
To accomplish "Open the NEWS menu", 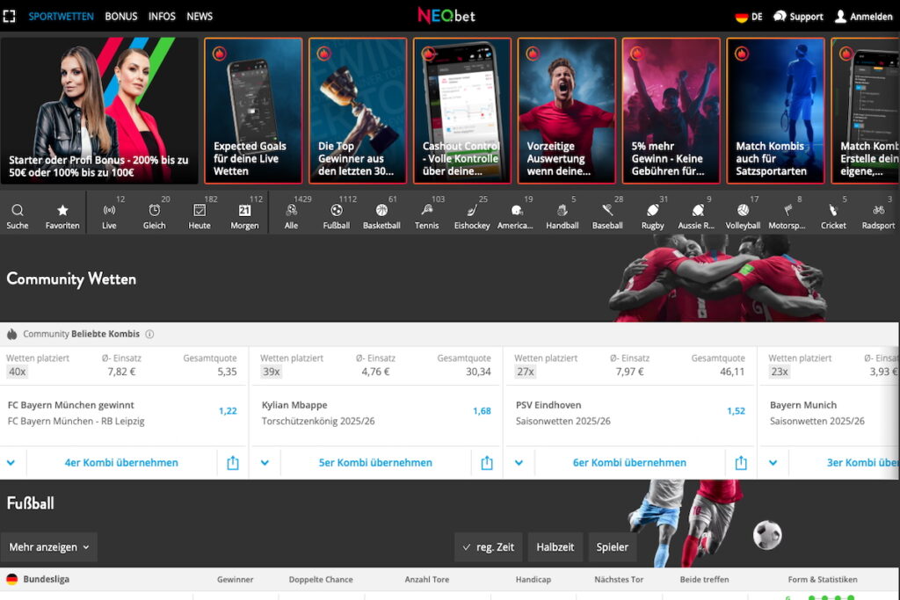I will coord(200,17).
